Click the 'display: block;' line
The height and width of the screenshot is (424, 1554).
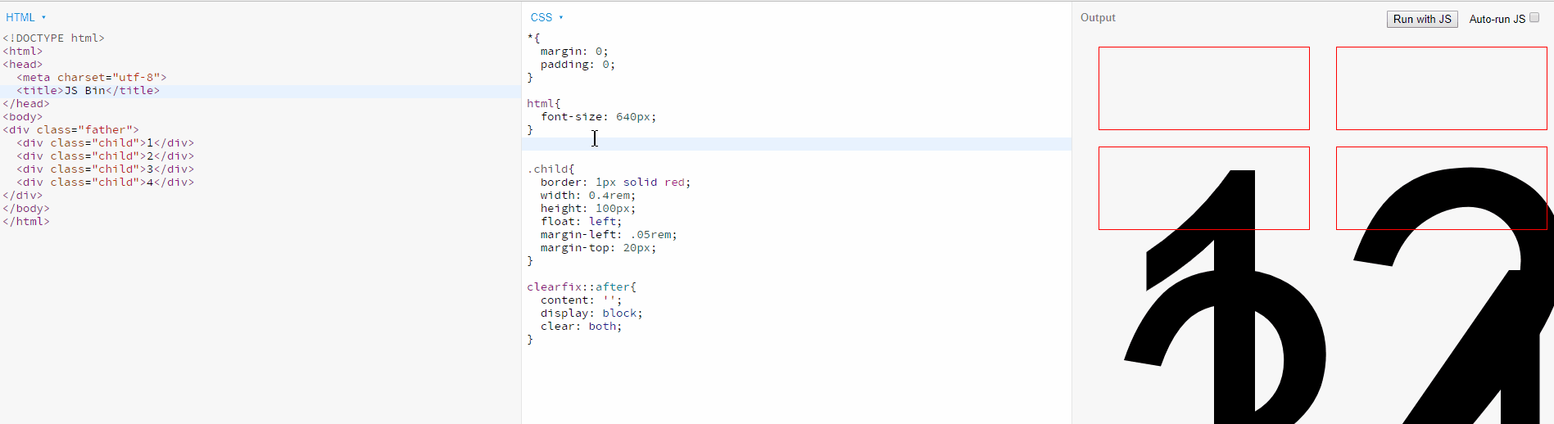[x=591, y=313]
